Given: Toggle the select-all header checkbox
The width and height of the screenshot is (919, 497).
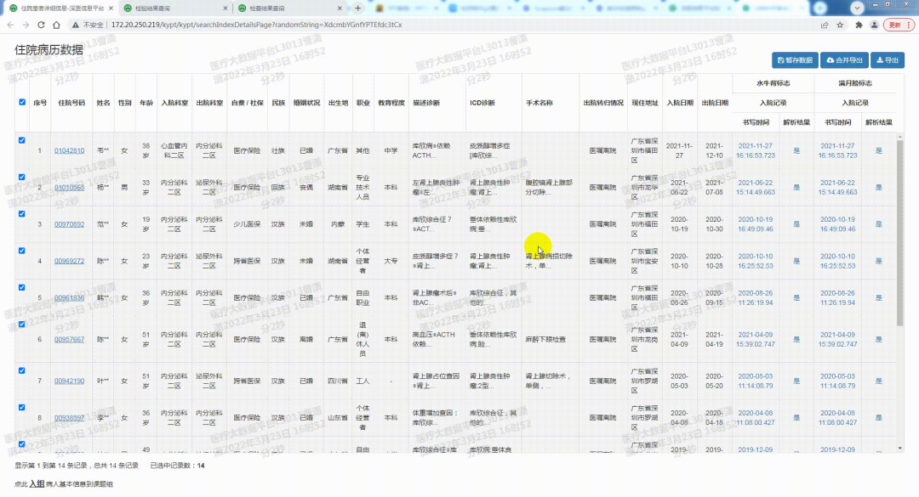Looking at the screenshot, I should pyautogui.click(x=22, y=102).
